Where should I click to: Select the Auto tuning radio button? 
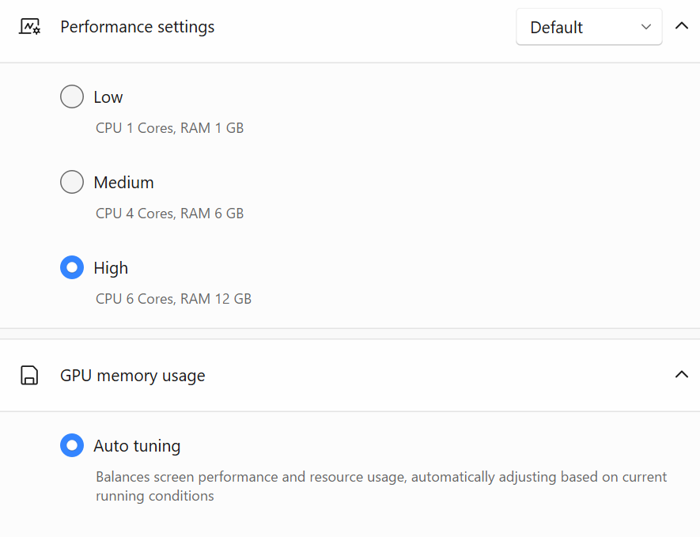[x=72, y=446]
